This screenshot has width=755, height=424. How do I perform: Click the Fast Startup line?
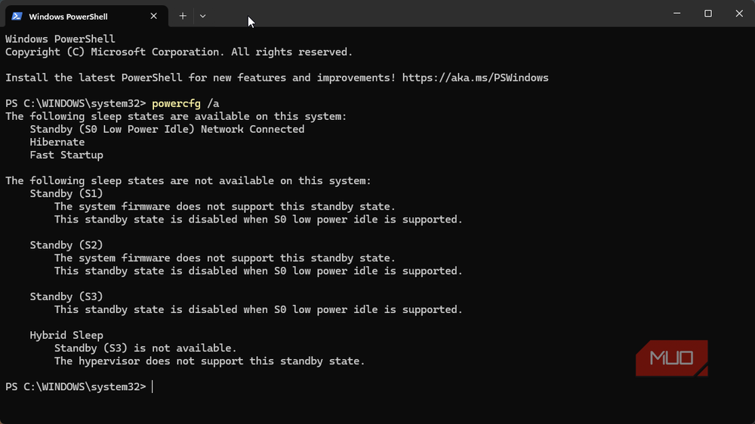point(66,155)
